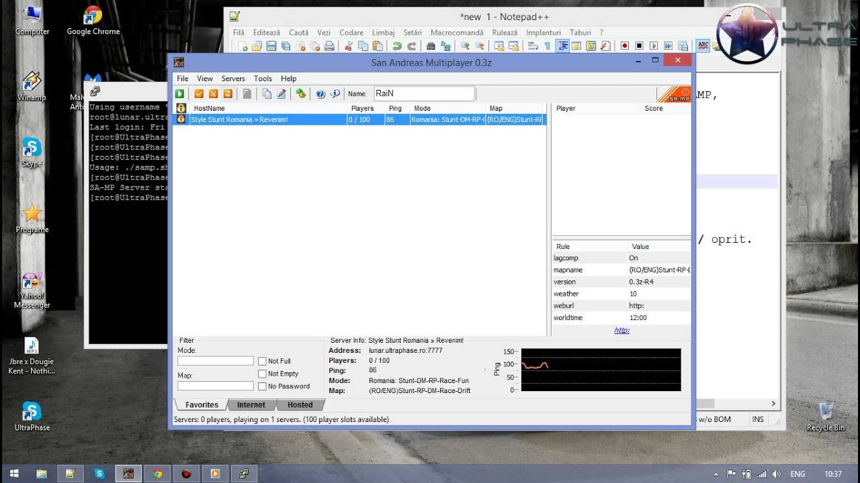Click the Settings icon in SA-MP toolbar

tap(301, 94)
